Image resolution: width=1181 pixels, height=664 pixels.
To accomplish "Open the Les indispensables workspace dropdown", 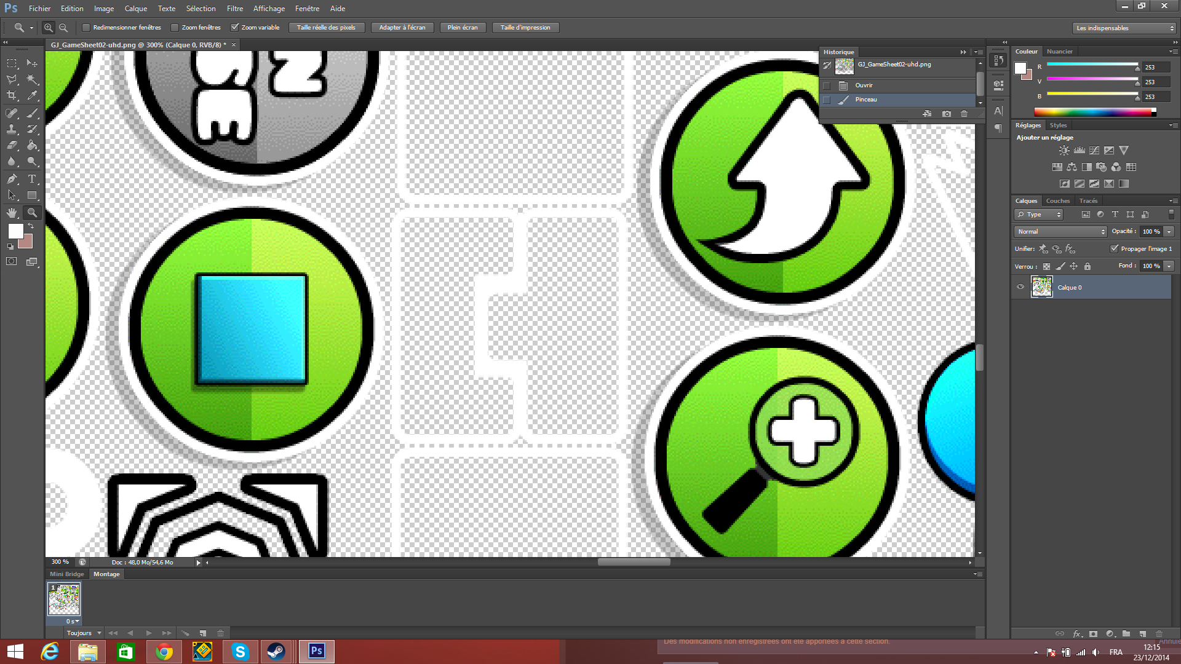I will coord(1123,28).
